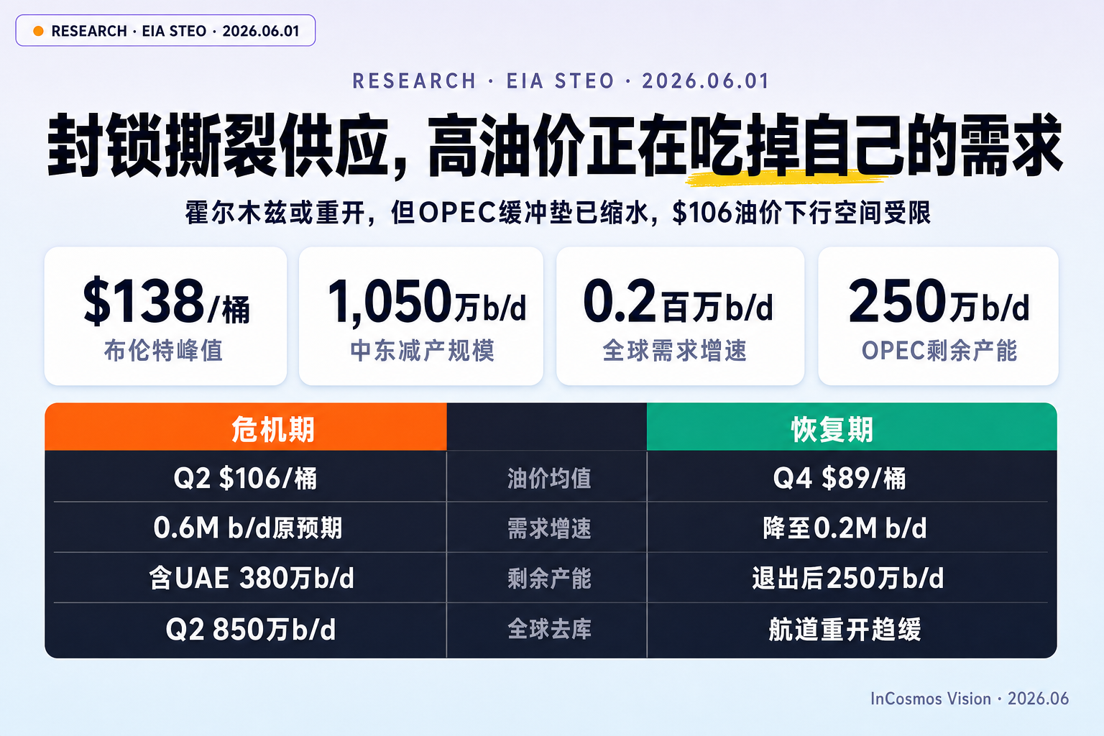
Task: Select the orange 危机期 column header
Action: (246, 427)
